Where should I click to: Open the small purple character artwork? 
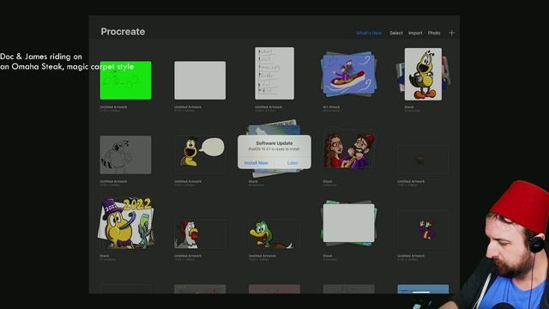tap(423, 229)
